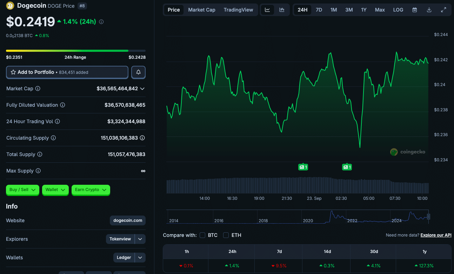Tick the ETH compare checkbox
Screen dimensions: 454x274
[226, 235]
